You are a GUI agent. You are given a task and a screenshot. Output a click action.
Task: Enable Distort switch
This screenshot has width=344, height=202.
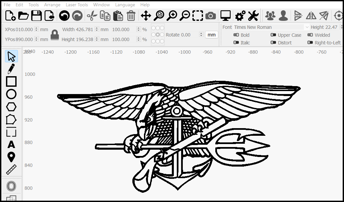point(273,42)
